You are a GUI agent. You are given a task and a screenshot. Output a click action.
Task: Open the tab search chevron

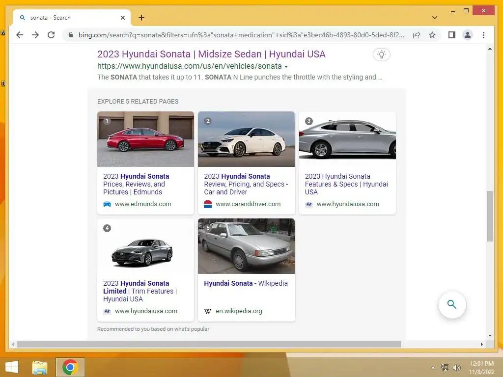434,18
